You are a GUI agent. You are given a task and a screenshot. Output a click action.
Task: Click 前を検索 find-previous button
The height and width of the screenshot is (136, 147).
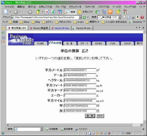pos(67,129)
